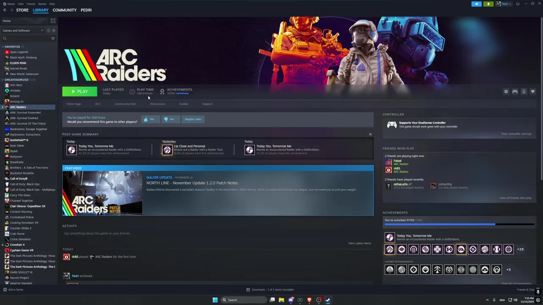
Task: Open ARC Raiders game settings gear
Action: click(506, 91)
